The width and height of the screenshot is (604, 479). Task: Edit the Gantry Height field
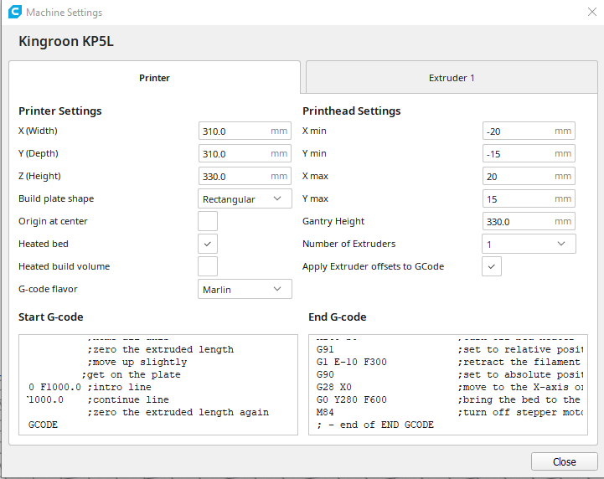coord(517,221)
